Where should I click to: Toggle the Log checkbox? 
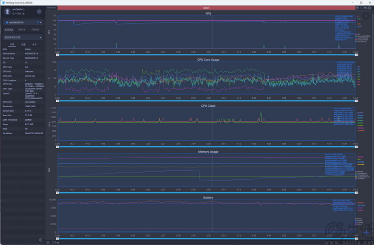click(x=53, y=243)
